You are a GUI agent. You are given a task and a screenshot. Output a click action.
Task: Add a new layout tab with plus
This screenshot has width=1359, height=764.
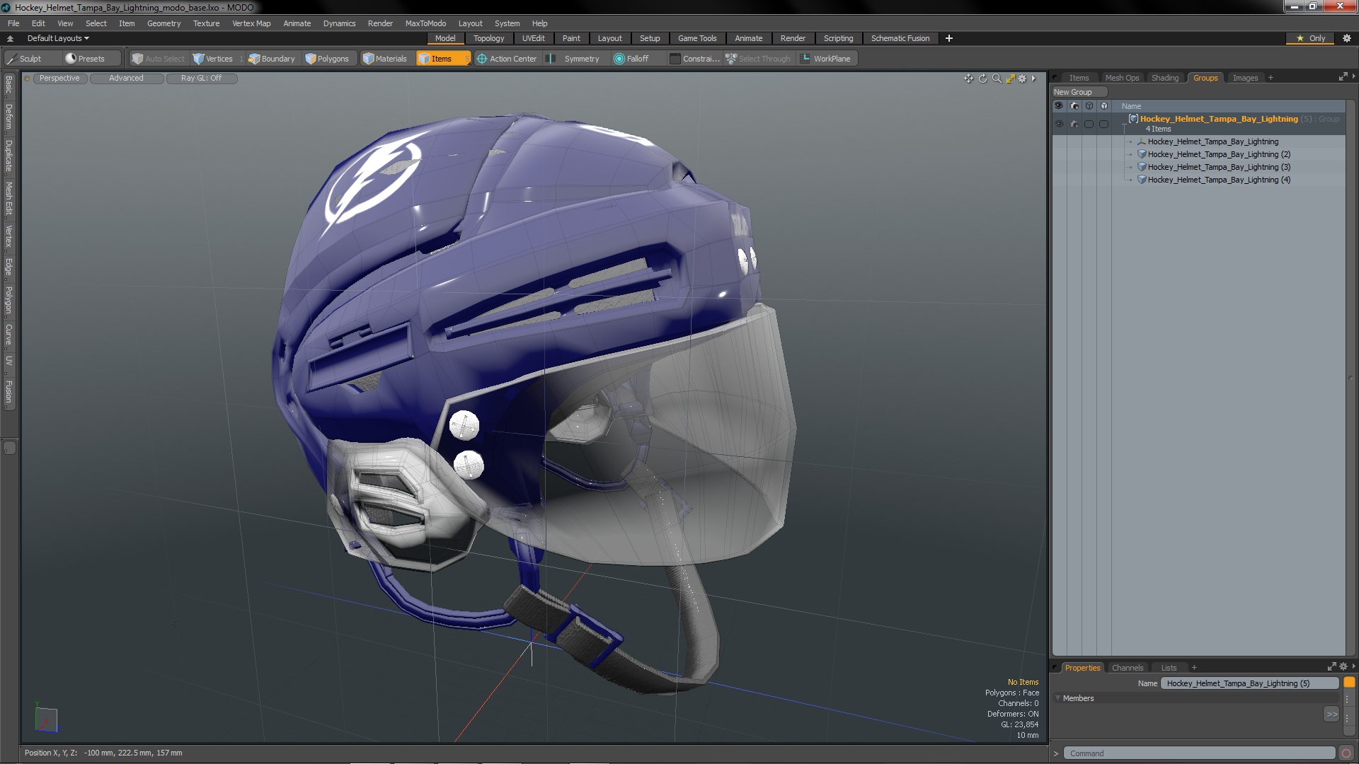(x=949, y=38)
